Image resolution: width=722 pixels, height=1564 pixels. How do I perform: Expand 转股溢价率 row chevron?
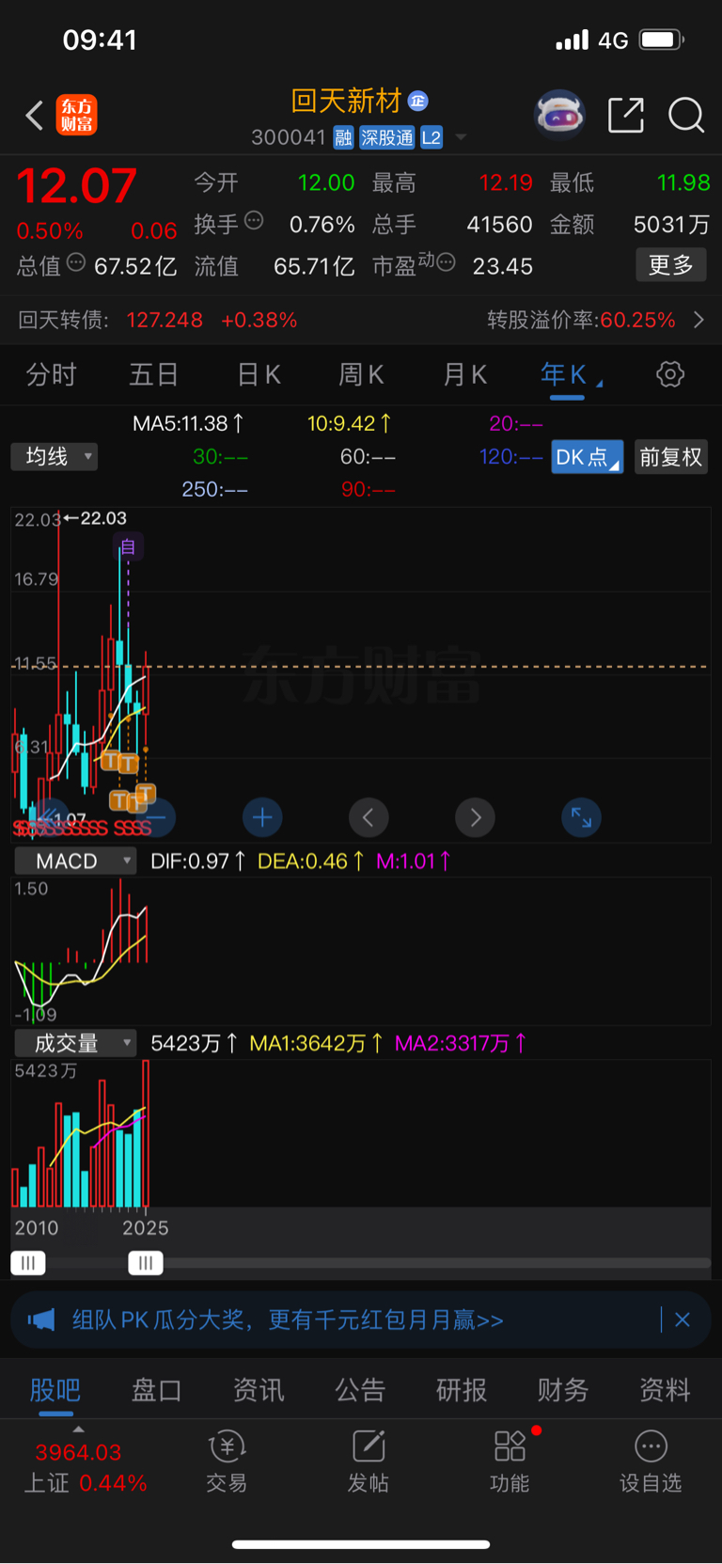[698, 320]
